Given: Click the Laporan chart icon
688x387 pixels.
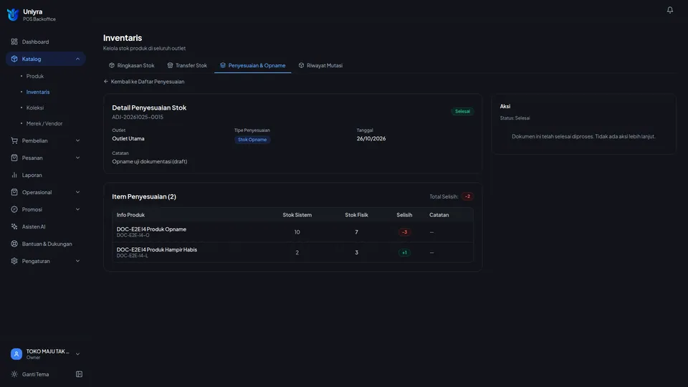Looking at the screenshot, I should coord(14,175).
